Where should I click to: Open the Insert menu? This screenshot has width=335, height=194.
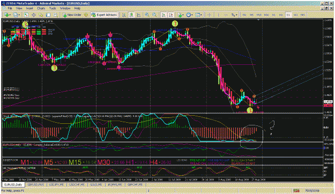click(29, 9)
